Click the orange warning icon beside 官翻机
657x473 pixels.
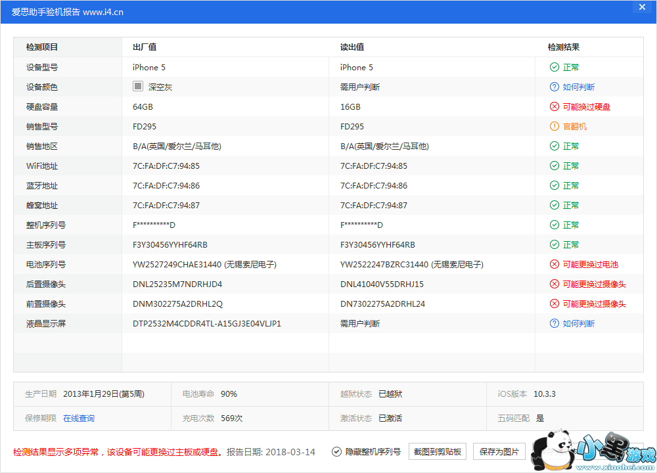tap(555, 126)
